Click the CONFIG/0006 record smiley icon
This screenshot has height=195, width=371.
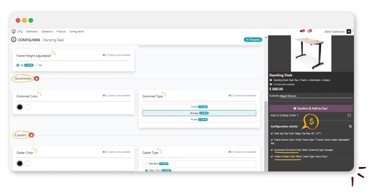[14, 40]
